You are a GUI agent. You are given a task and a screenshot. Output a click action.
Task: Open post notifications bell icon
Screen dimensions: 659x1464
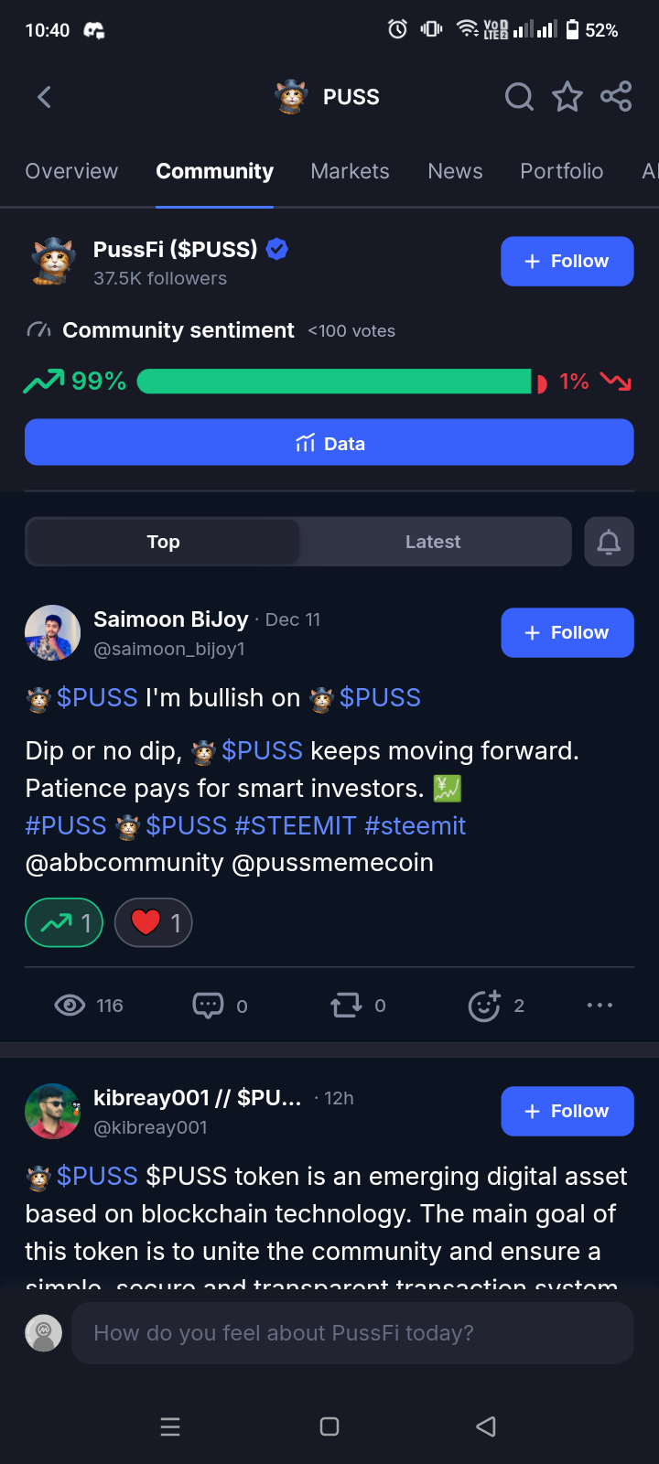pos(609,542)
